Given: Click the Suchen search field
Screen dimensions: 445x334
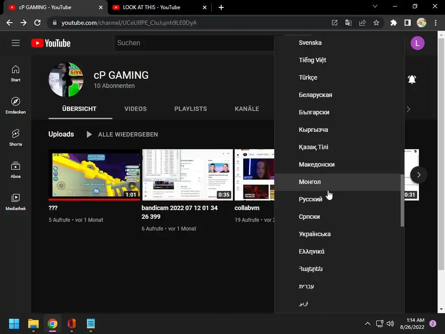Looking at the screenshot, I should click(194, 43).
